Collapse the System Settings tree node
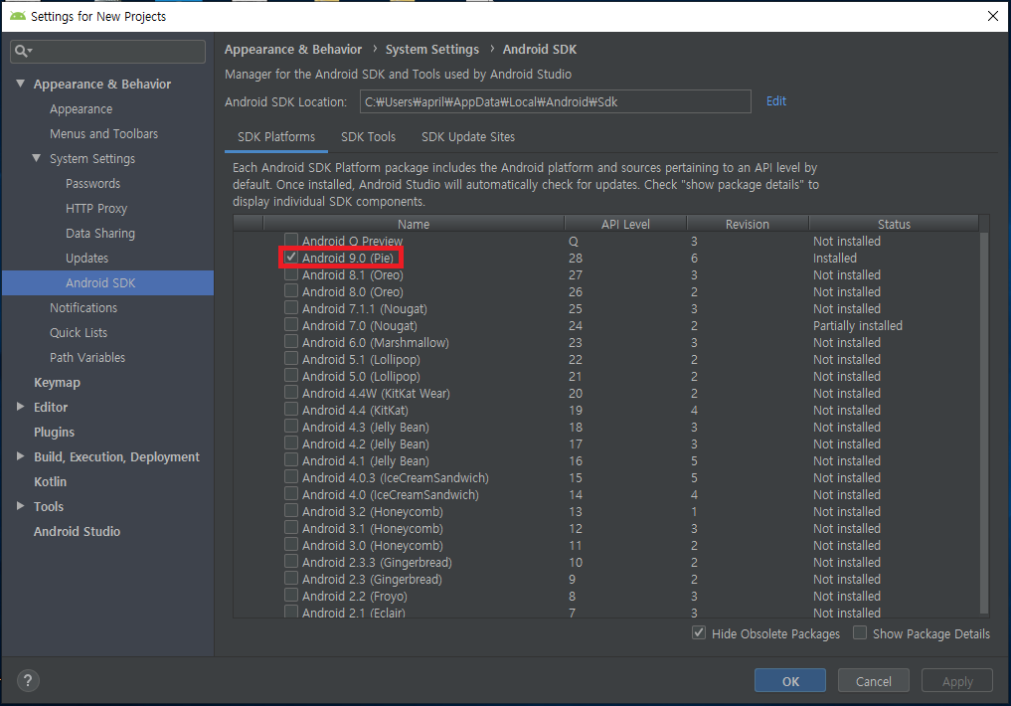Screen dimensions: 1011x706 point(37,158)
